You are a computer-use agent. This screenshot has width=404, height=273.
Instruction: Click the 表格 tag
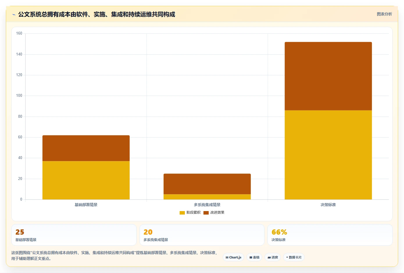click(x=254, y=257)
